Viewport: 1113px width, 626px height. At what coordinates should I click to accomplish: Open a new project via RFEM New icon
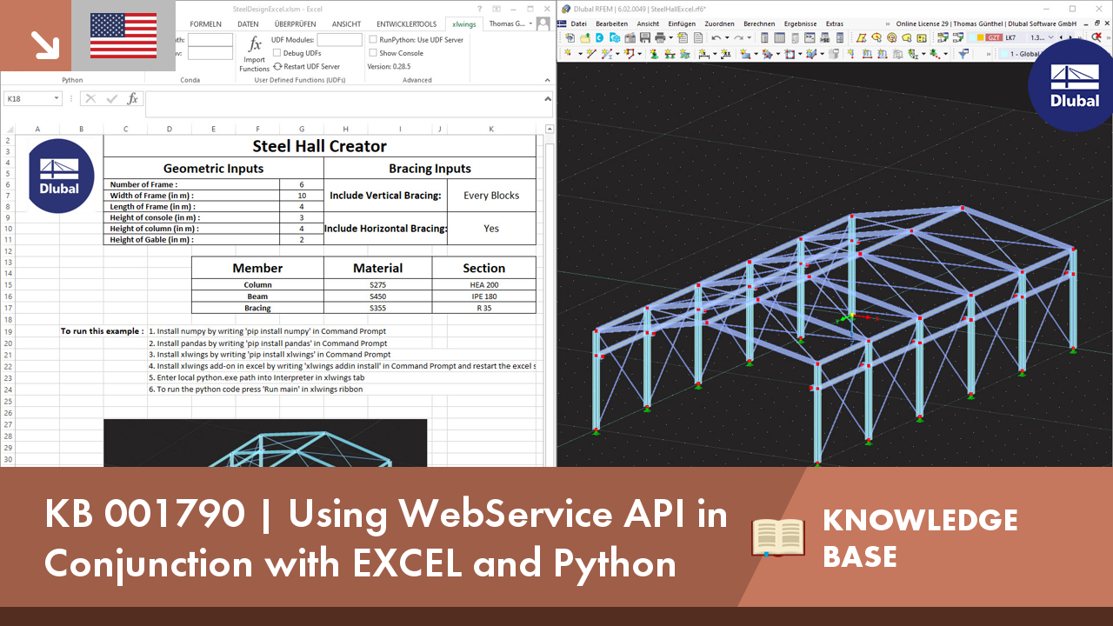570,37
